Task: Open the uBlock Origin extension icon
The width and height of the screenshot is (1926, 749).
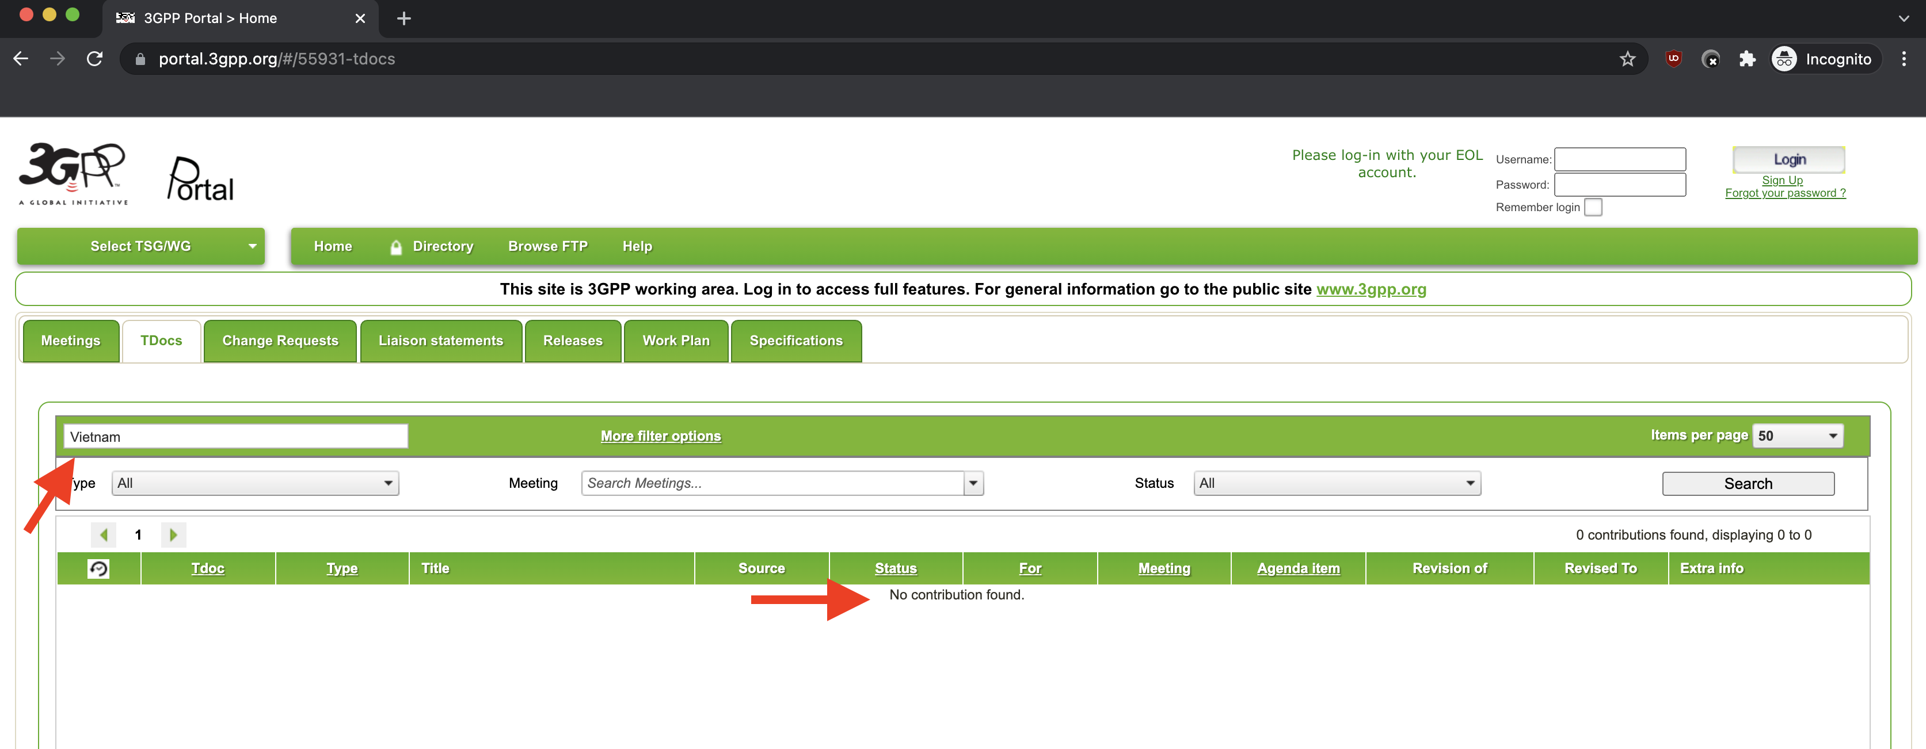Action: pyautogui.click(x=1673, y=58)
